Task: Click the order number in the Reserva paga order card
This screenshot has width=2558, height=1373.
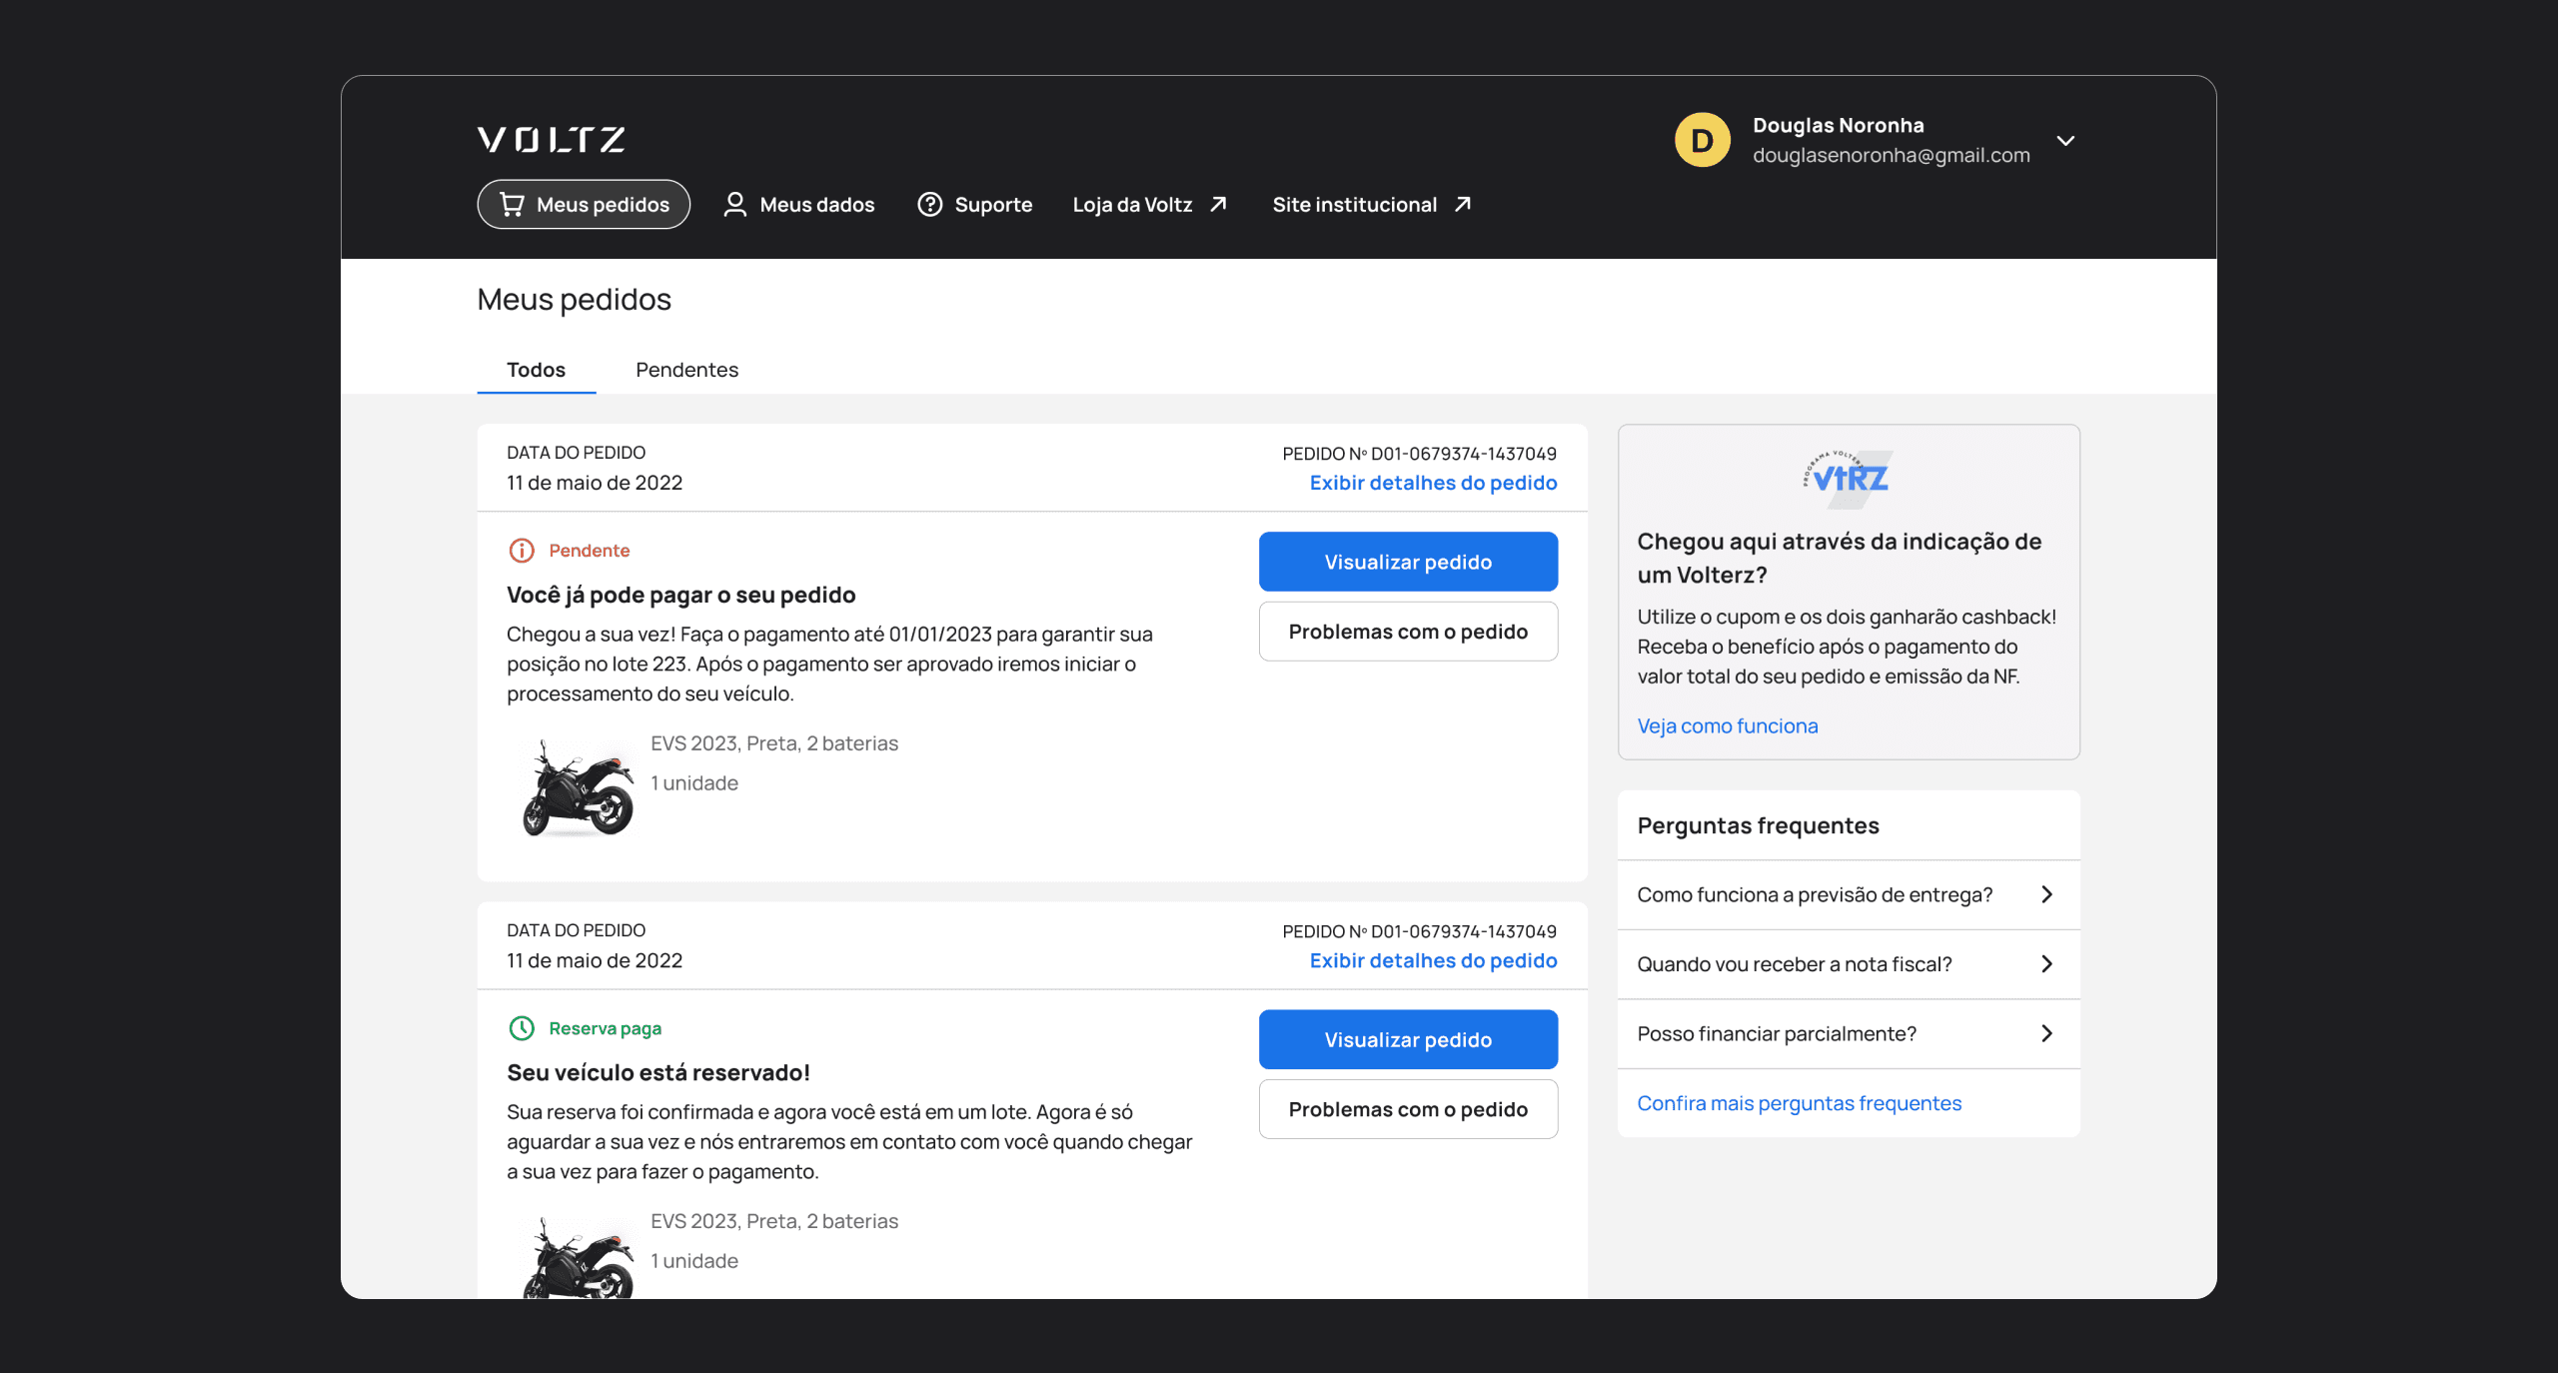Action: [1420, 931]
